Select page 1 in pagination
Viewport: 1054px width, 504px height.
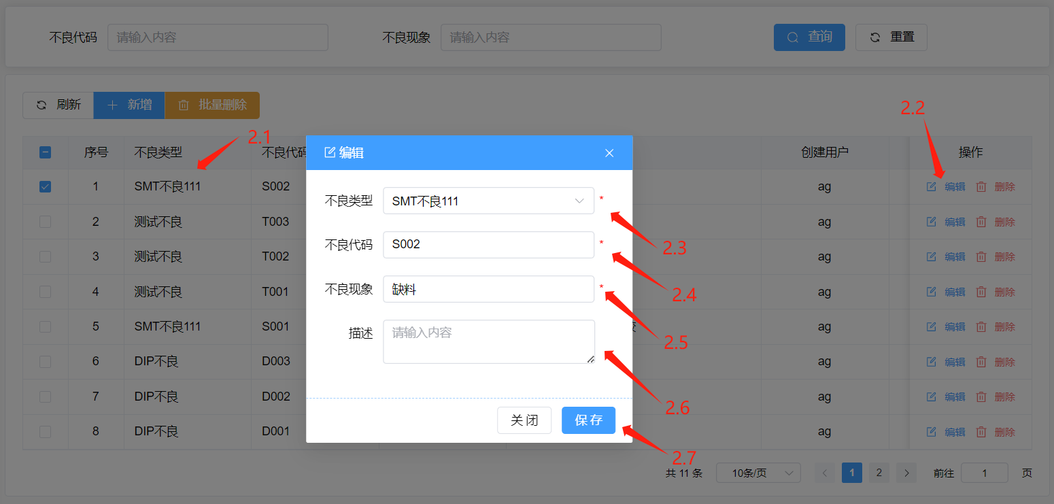click(x=851, y=473)
